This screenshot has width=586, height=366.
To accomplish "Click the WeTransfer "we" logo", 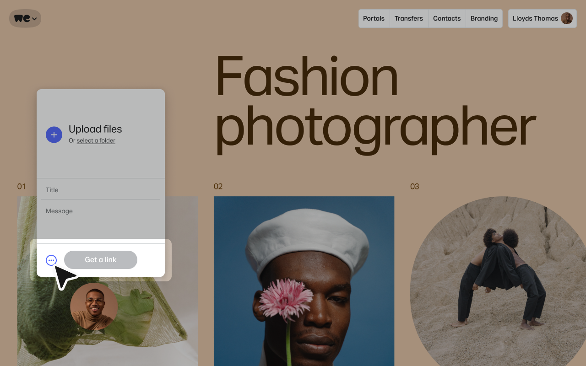I will [22, 18].
